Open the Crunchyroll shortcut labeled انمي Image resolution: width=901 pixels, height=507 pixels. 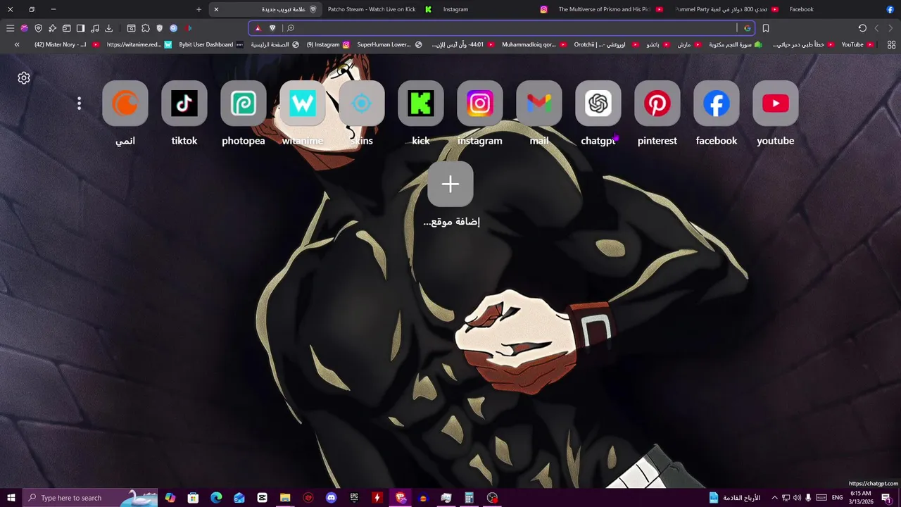point(125,104)
